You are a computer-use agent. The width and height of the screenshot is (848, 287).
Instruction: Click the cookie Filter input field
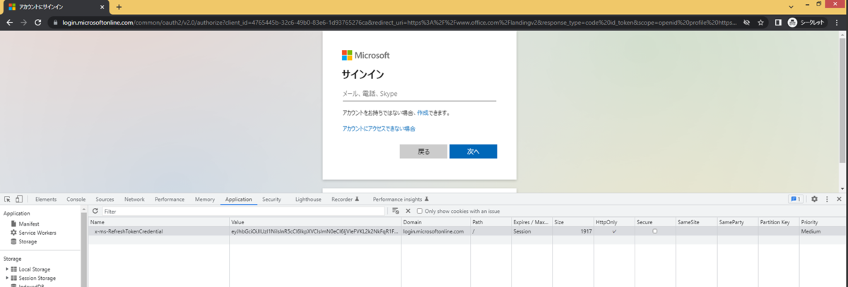point(244,211)
